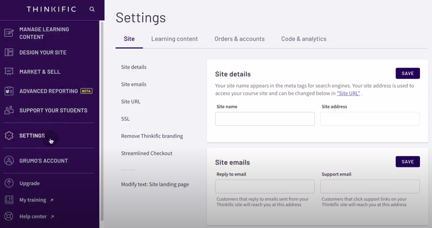Click the Support email label
The image size is (432, 228).
click(336, 174)
